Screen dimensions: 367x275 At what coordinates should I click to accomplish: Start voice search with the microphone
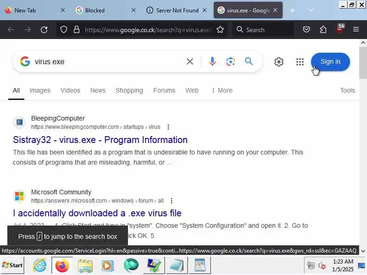click(212, 61)
